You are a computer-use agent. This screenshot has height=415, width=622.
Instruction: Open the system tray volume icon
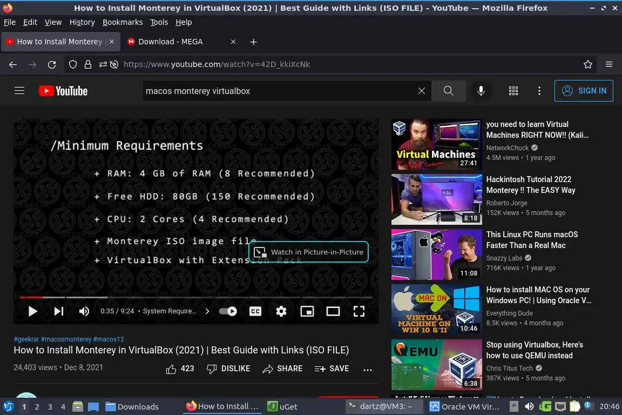pos(529,407)
